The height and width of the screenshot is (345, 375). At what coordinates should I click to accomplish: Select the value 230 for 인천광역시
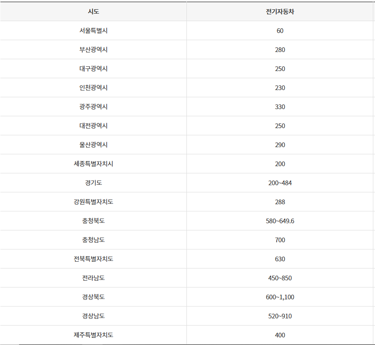pyautogui.click(x=280, y=88)
